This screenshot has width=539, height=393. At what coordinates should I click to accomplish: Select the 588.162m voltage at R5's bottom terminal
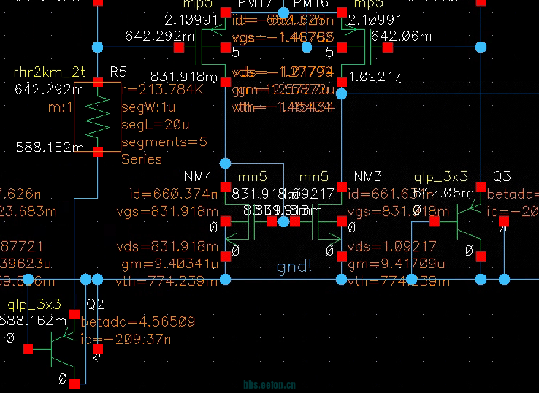50,148
